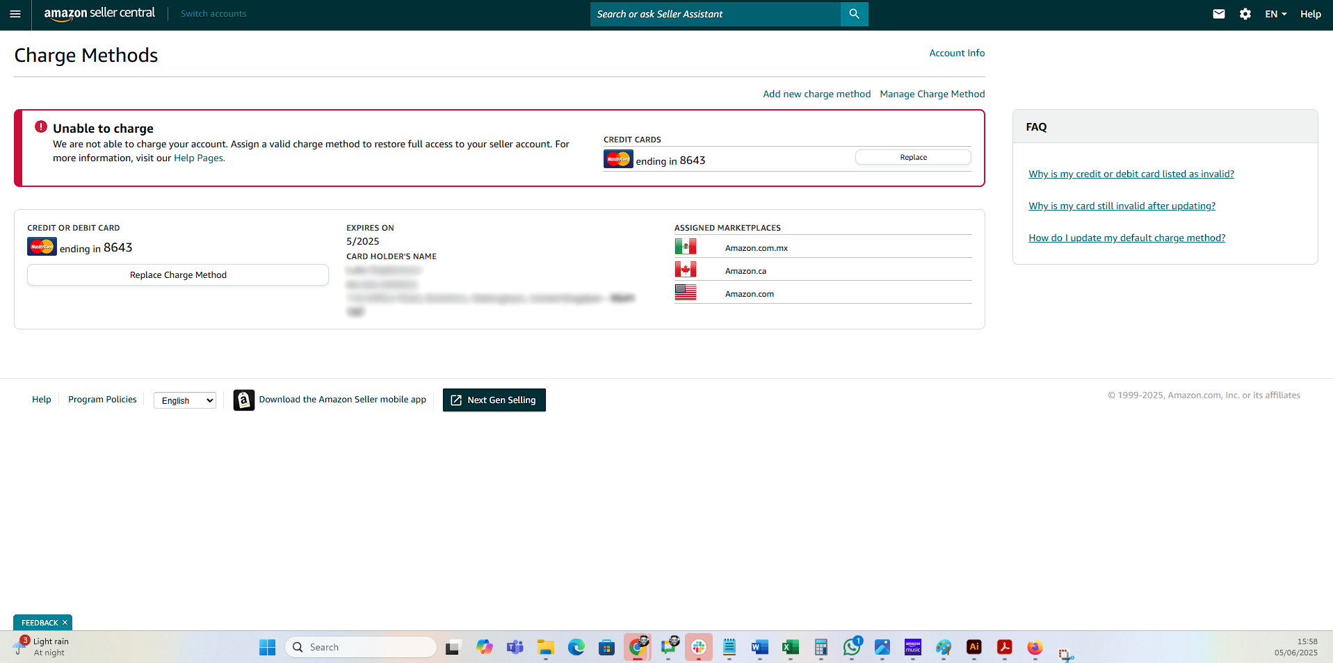1333x663 pixels.
Task: Click the search magnifier button
Action: (854, 14)
